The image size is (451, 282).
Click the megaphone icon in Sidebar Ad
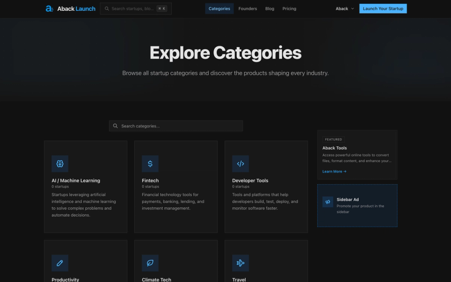327,202
